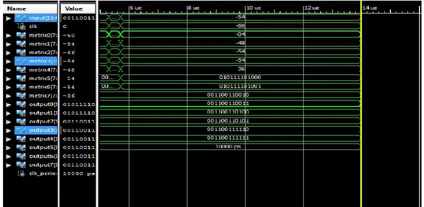Click metric7 value -36 in Value column
The width and height of the screenshot is (424, 207).
[69, 95]
